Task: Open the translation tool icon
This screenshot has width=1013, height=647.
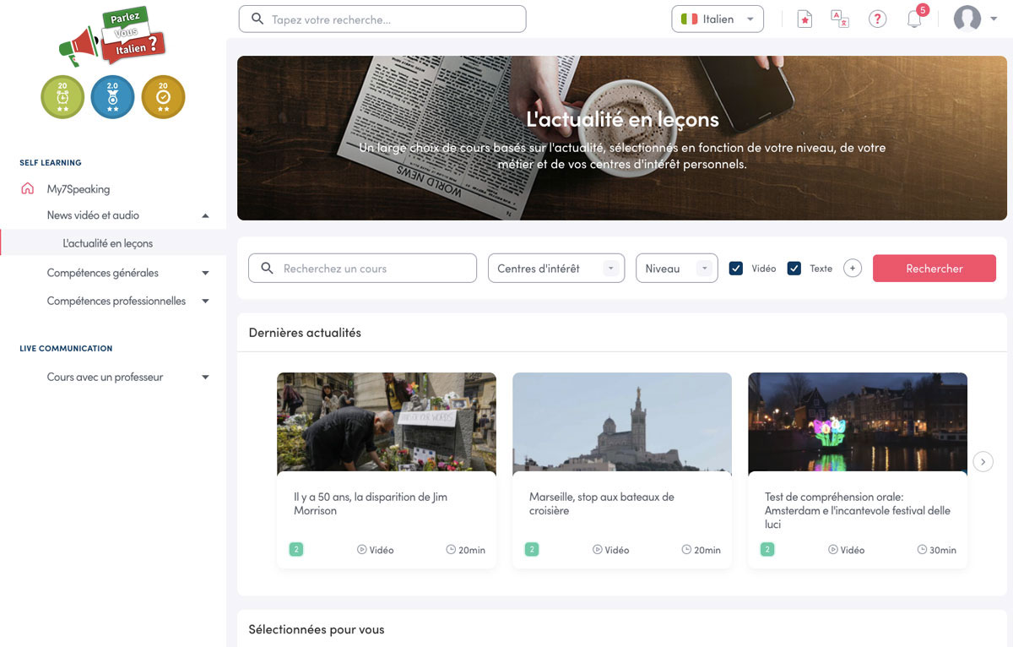Action: (840, 19)
